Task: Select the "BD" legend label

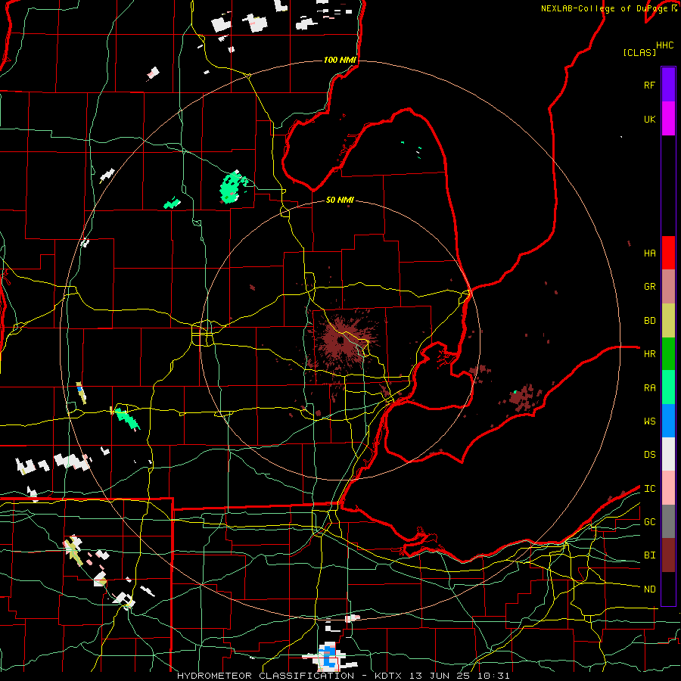Action: [x=649, y=321]
